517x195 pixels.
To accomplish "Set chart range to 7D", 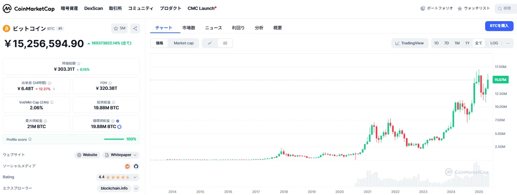I will tap(447, 43).
